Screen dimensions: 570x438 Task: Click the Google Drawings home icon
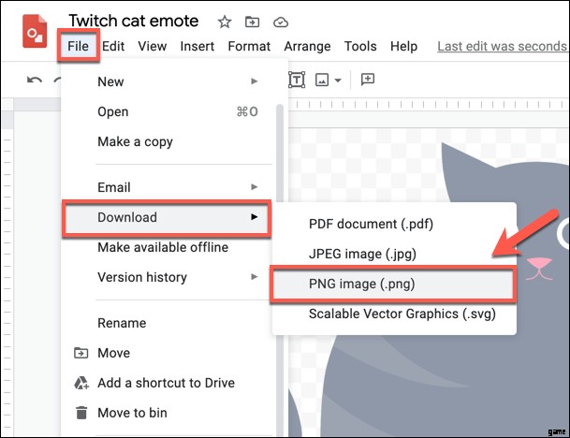[35, 31]
